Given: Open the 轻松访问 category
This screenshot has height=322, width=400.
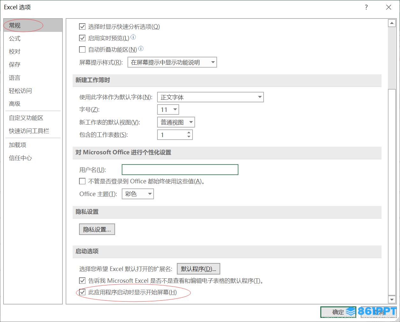Looking at the screenshot, I should coord(33,91).
